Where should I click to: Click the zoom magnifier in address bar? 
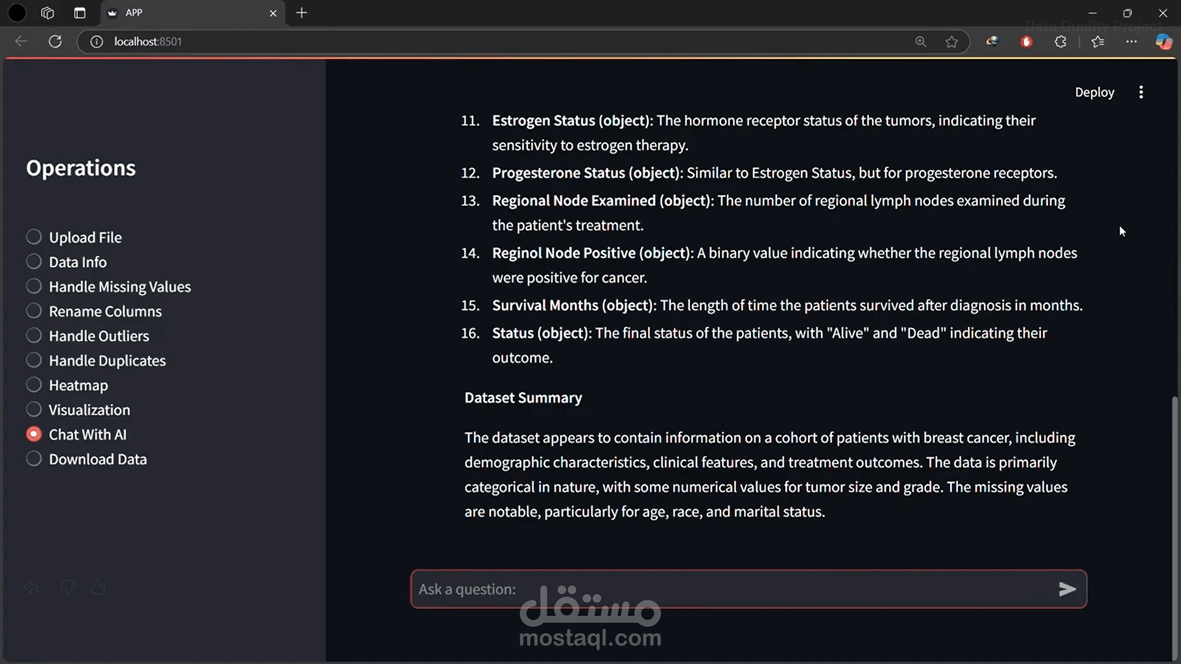pyautogui.click(x=920, y=41)
